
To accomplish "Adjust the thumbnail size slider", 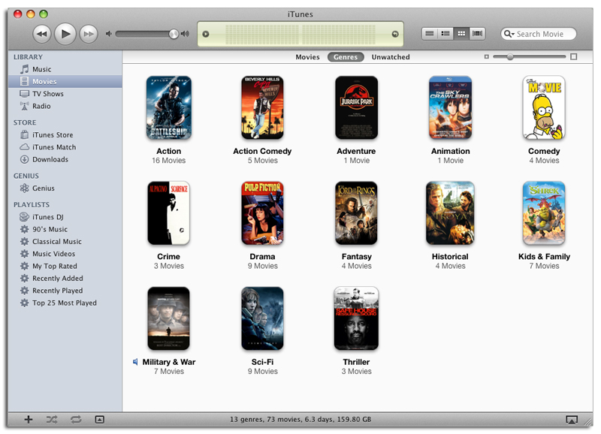I will tap(510, 57).
